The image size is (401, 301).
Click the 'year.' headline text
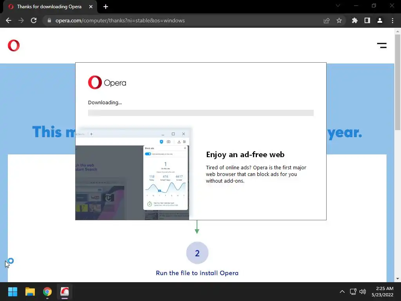(345, 132)
